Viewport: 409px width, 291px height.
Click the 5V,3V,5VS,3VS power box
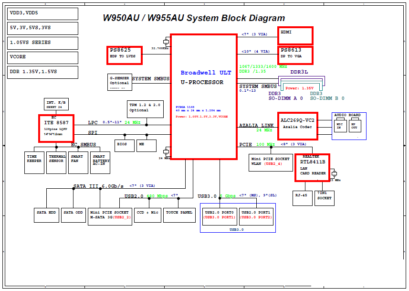pos(42,29)
